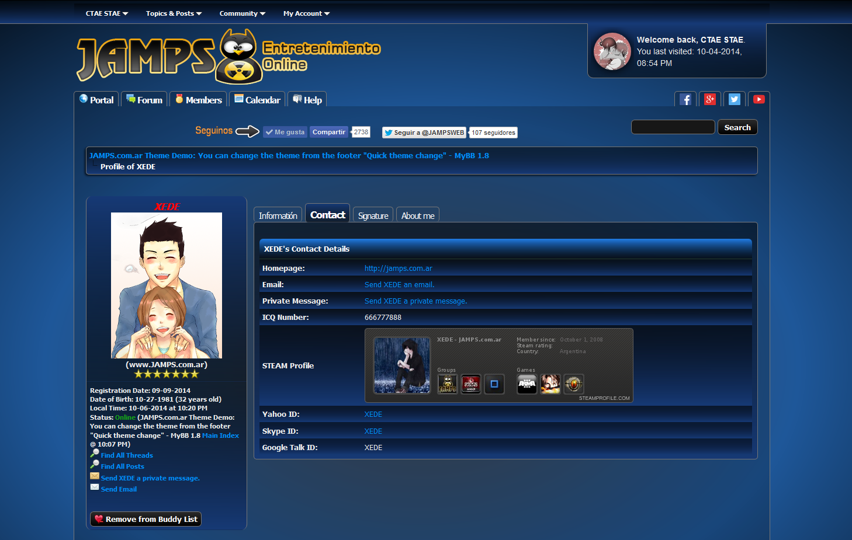Expand the CTAE STAE user menu
Screen dimensions: 852x540
(107, 13)
